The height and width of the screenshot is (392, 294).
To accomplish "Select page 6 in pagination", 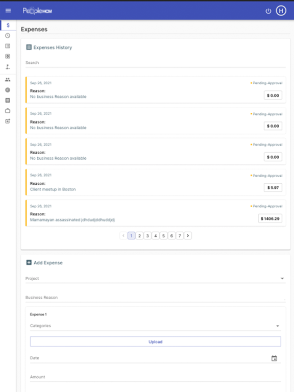I will (171, 236).
